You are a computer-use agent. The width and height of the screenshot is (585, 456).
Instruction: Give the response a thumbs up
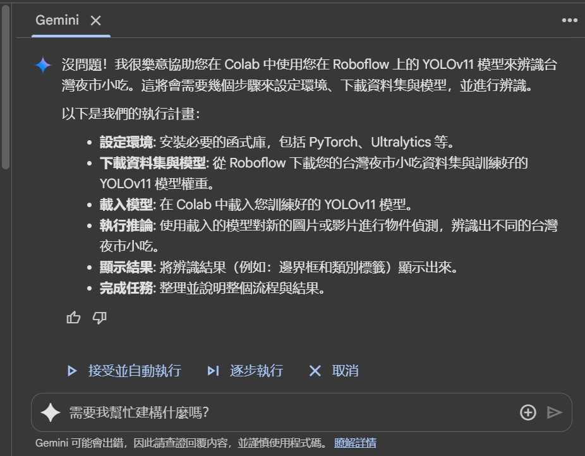(73, 318)
